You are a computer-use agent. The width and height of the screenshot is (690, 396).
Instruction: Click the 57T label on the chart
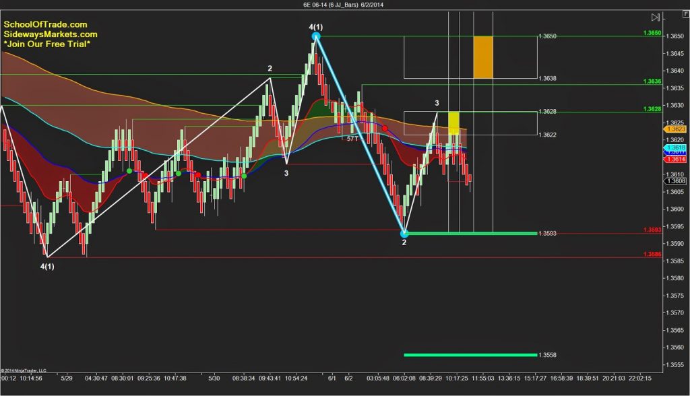tap(352, 139)
